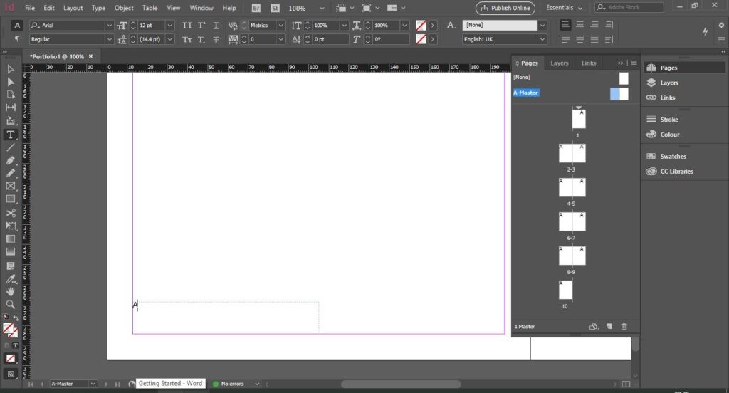Image resolution: width=729 pixels, height=393 pixels.
Task: Open Adobe Stock via St icon
Action: 276,8
